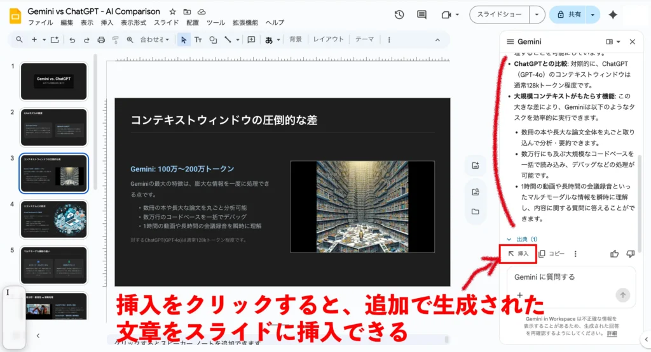
Task: Start a video call with camera icon
Action: (x=446, y=15)
